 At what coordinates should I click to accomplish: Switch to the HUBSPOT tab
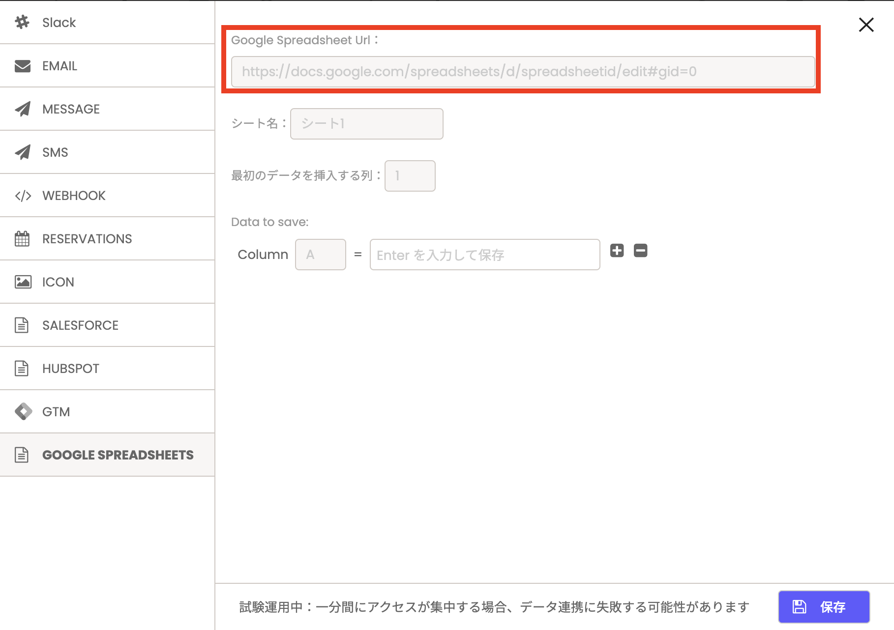coord(107,369)
